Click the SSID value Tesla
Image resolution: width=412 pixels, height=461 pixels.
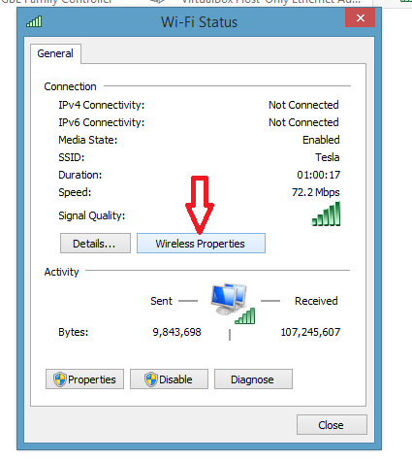tap(328, 157)
